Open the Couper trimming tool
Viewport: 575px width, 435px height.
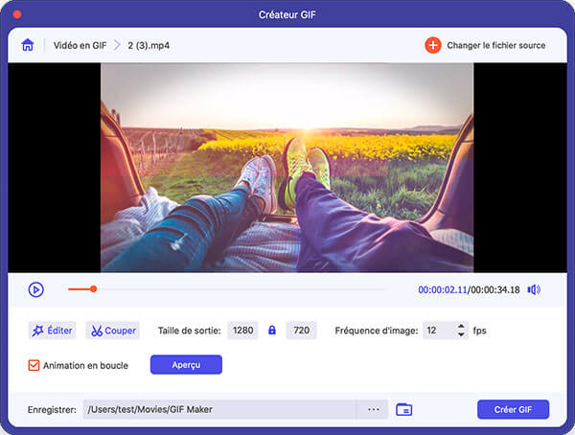click(x=113, y=331)
